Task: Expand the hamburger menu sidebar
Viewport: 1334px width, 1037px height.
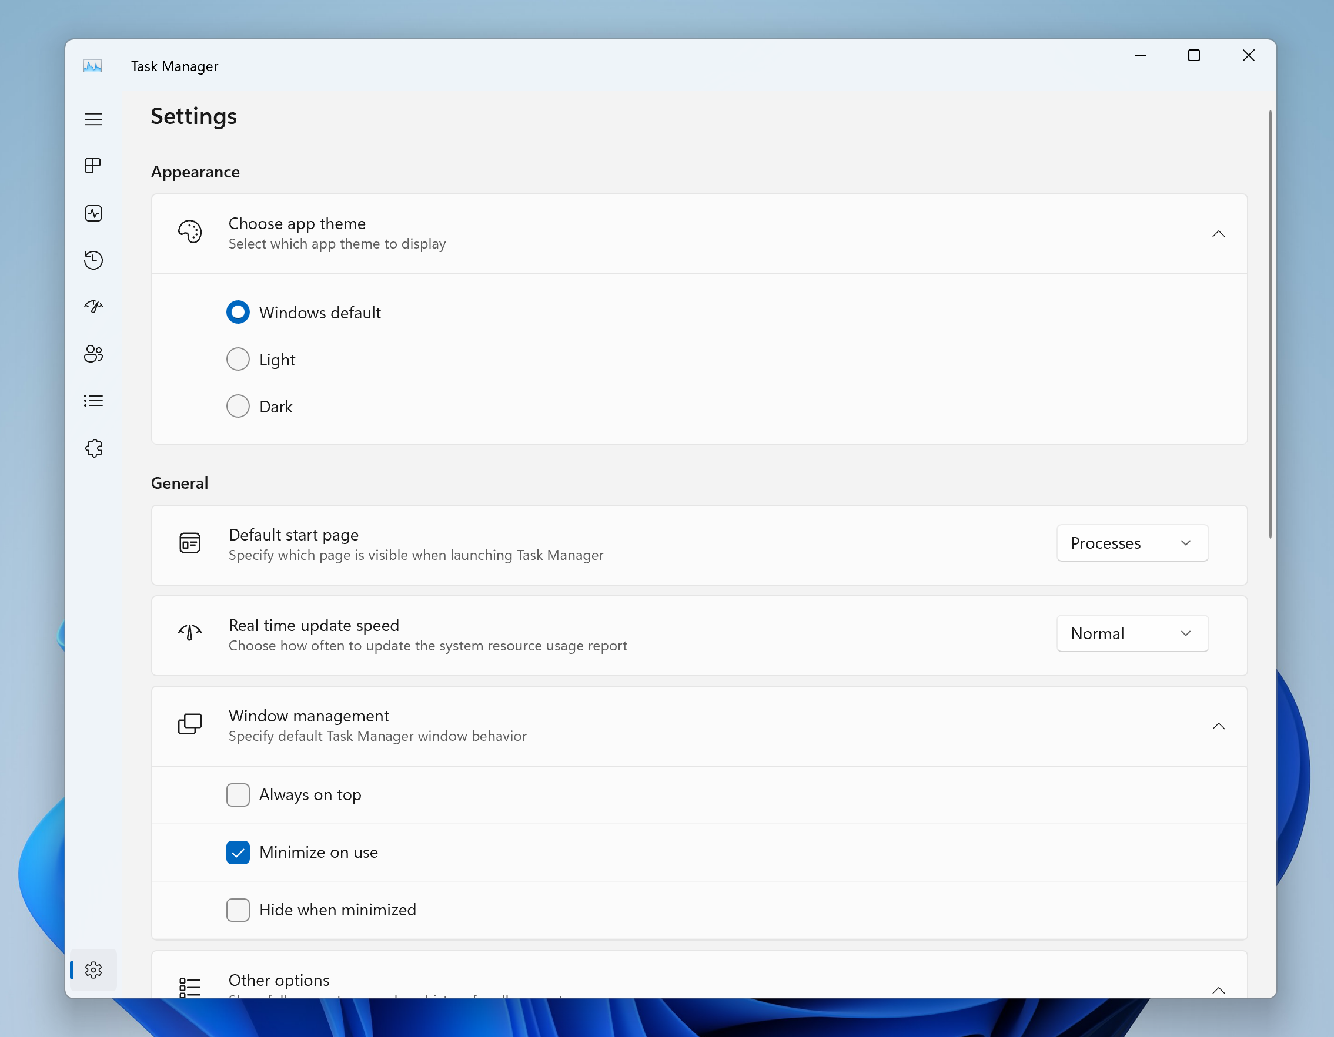Action: pyautogui.click(x=93, y=118)
